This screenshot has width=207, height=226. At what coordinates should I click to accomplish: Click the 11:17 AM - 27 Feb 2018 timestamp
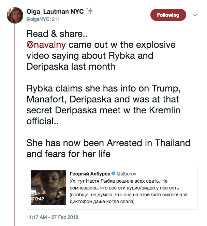coord(53,217)
